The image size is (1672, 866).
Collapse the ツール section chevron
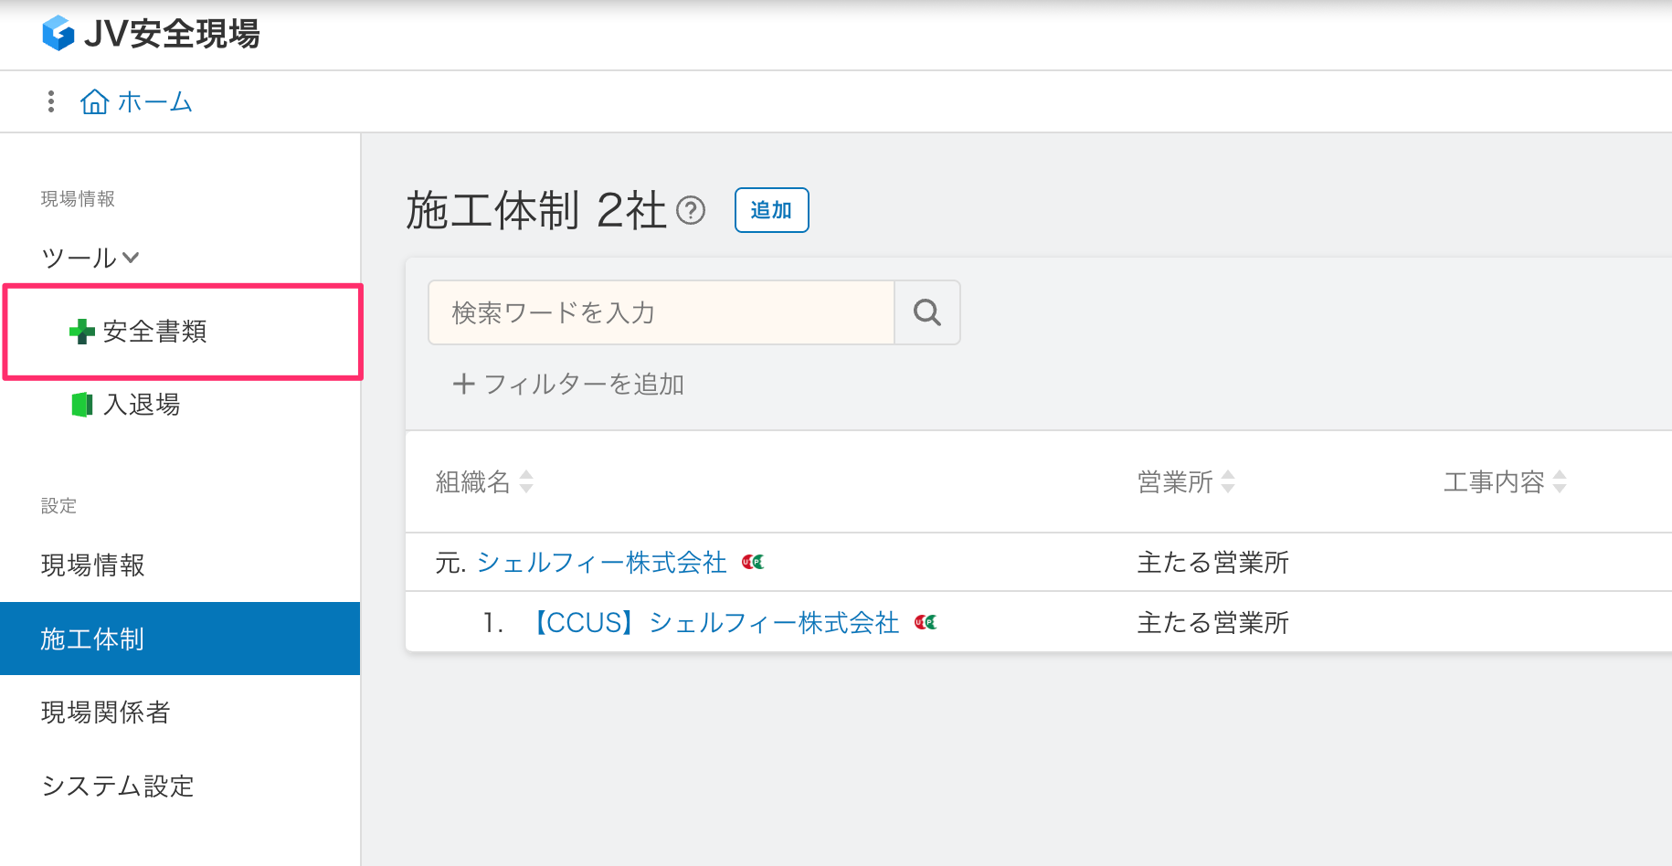(131, 258)
